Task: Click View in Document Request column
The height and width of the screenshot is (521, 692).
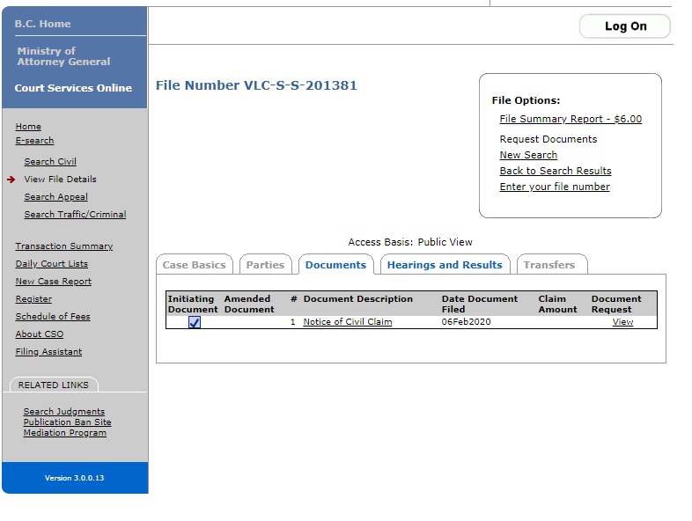Action: pyautogui.click(x=622, y=322)
